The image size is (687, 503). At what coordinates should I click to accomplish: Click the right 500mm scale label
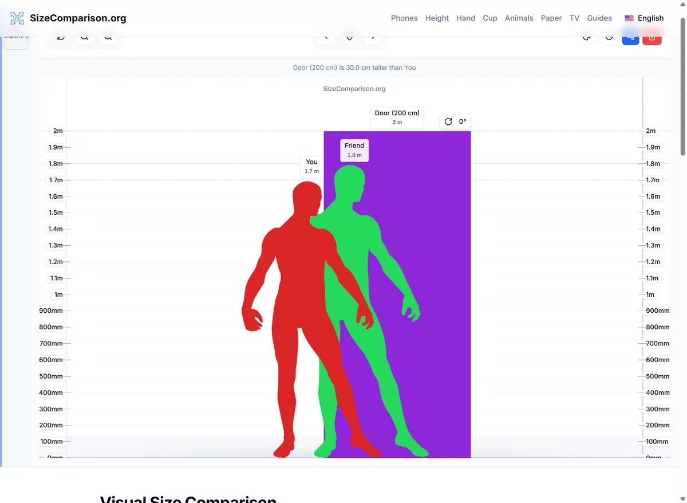[x=658, y=376]
